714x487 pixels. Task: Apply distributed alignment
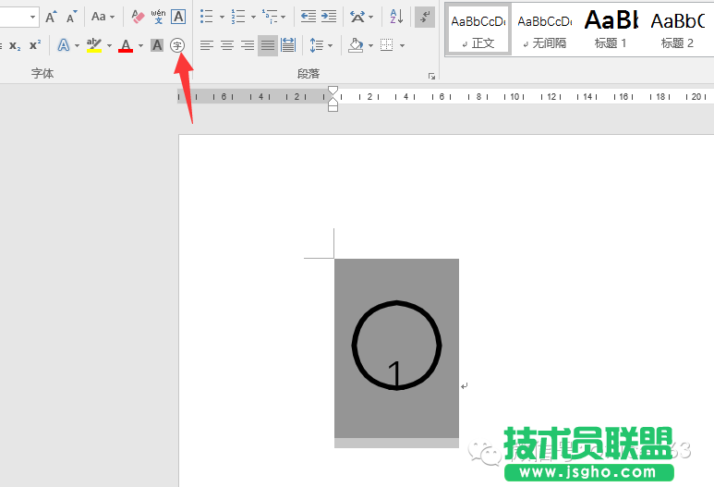pyautogui.click(x=288, y=45)
